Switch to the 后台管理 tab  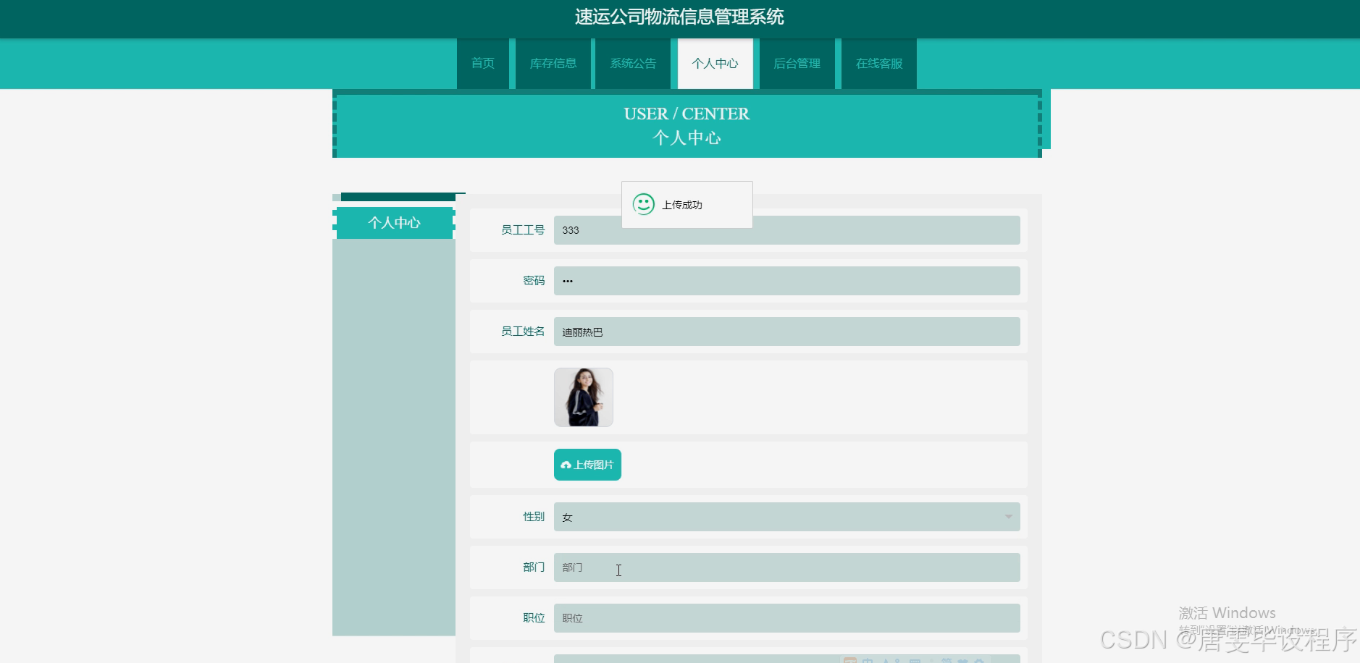pos(797,64)
